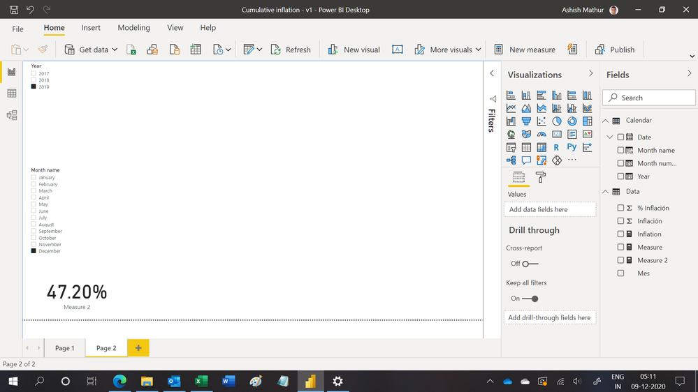Switch to the Modeling tab

tap(133, 28)
